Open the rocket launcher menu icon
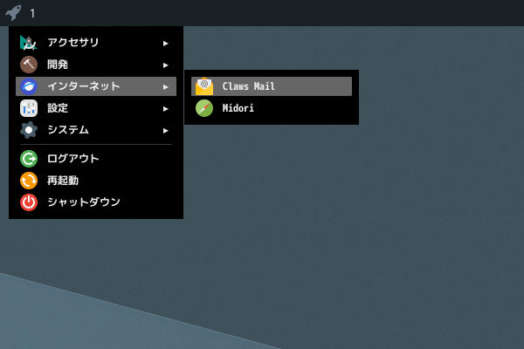This screenshot has height=349, width=524. (13, 13)
